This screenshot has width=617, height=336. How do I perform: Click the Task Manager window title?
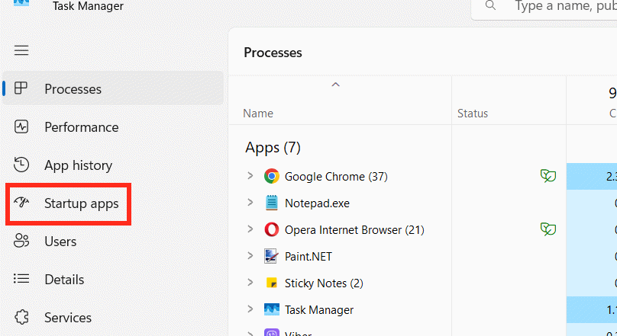(x=88, y=6)
